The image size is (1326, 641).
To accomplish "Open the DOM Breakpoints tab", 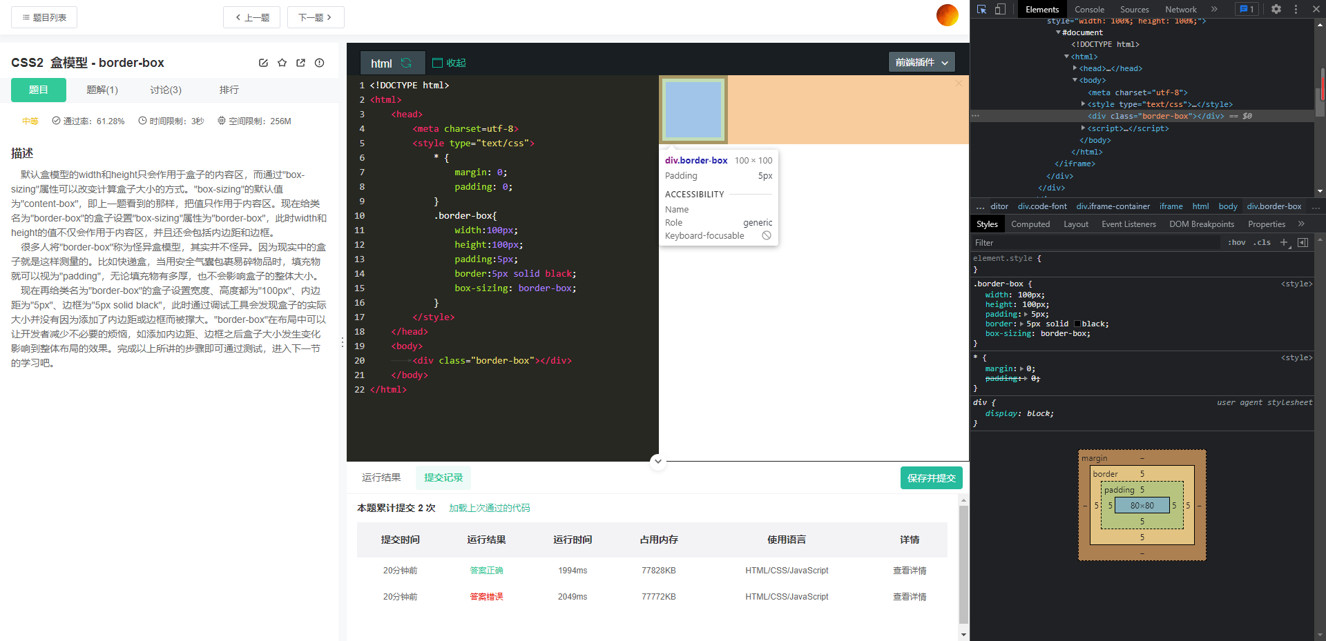I will tap(1202, 224).
